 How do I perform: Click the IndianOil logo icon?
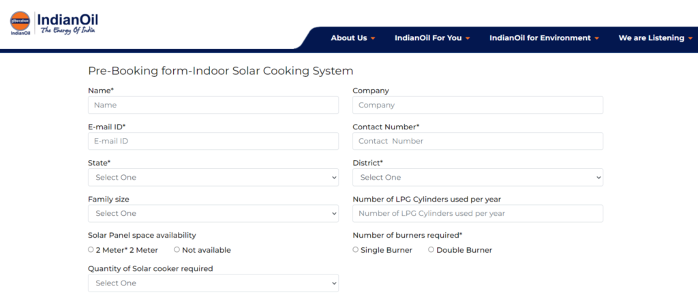click(x=20, y=22)
